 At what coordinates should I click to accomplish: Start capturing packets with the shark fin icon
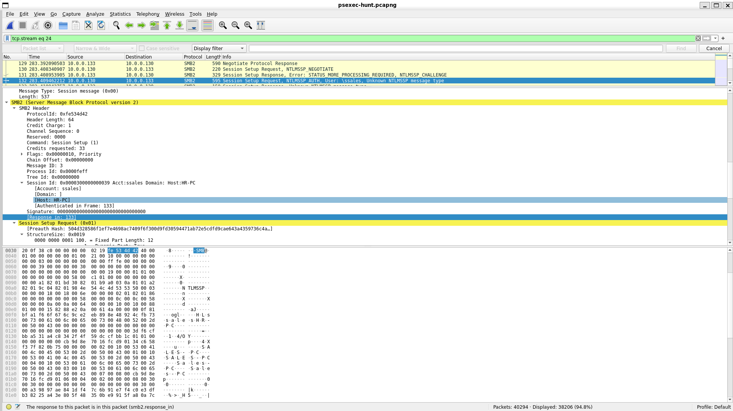click(10, 25)
